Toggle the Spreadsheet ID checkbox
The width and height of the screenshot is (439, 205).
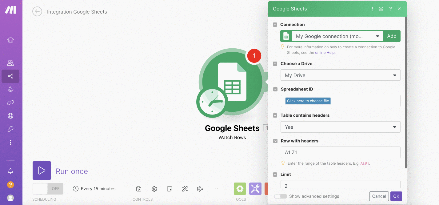[x=275, y=89]
